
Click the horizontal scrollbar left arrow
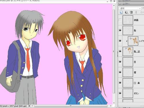(32, 106)
